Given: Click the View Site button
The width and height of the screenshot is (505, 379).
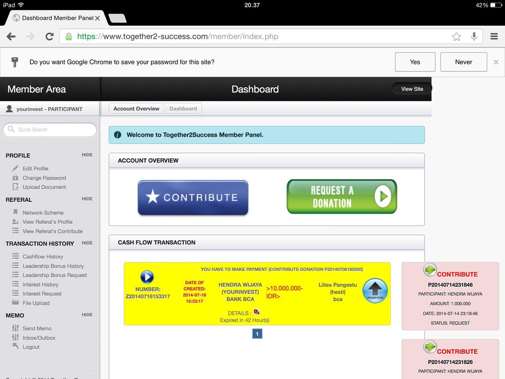Looking at the screenshot, I should tap(412, 89).
